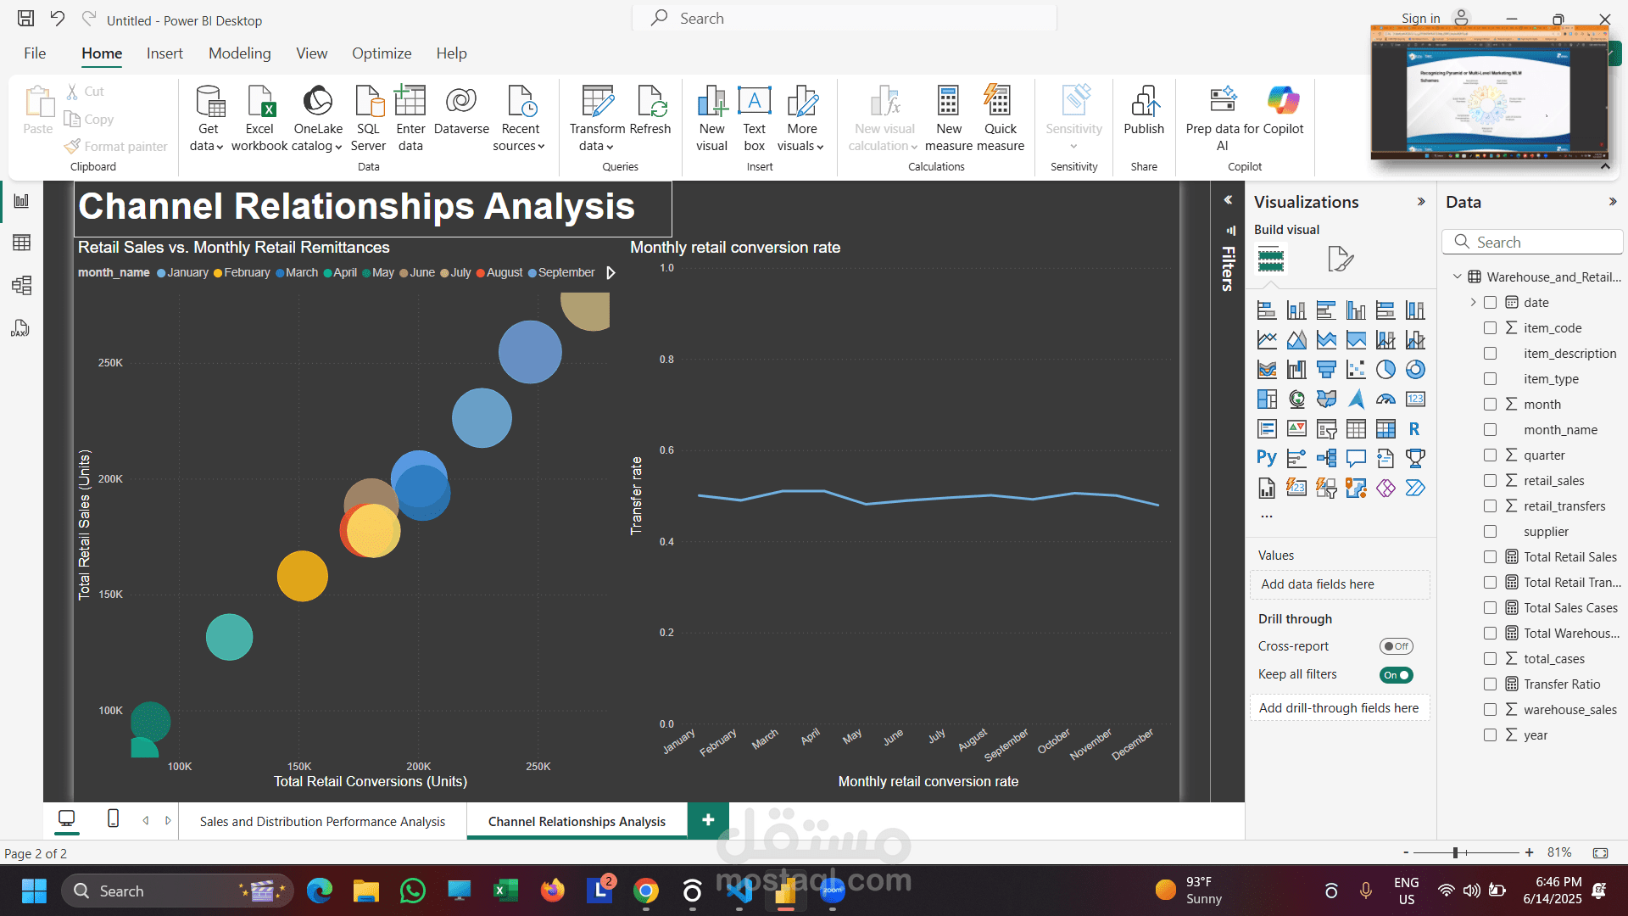This screenshot has height=916, width=1628.
Task: Open the Modeling ribbon tab
Action: (239, 53)
